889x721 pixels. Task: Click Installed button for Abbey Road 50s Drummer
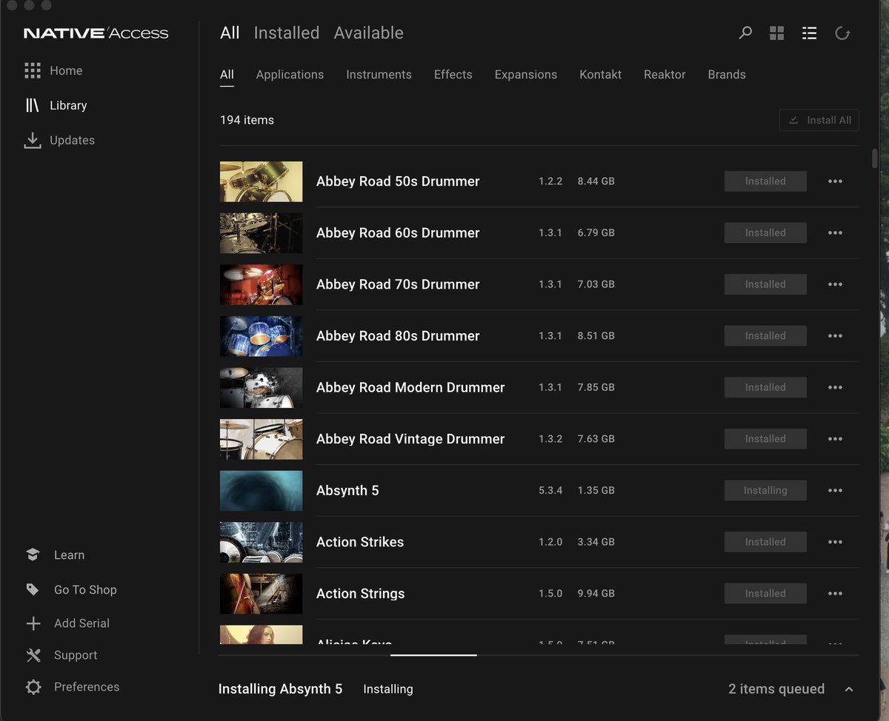point(765,181)
